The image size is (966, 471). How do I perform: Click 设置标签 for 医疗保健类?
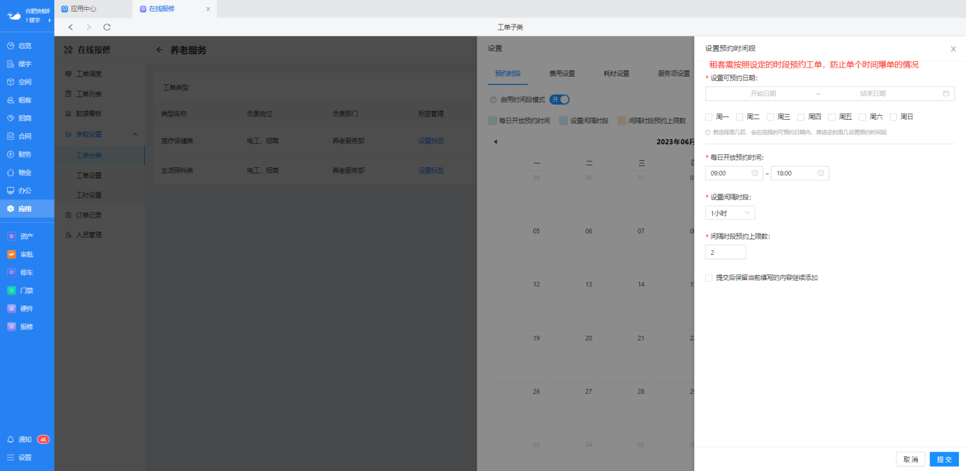click(431, 141)
